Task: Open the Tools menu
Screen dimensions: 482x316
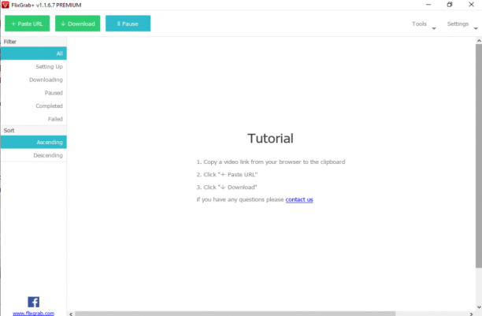Action: [419, 24]
